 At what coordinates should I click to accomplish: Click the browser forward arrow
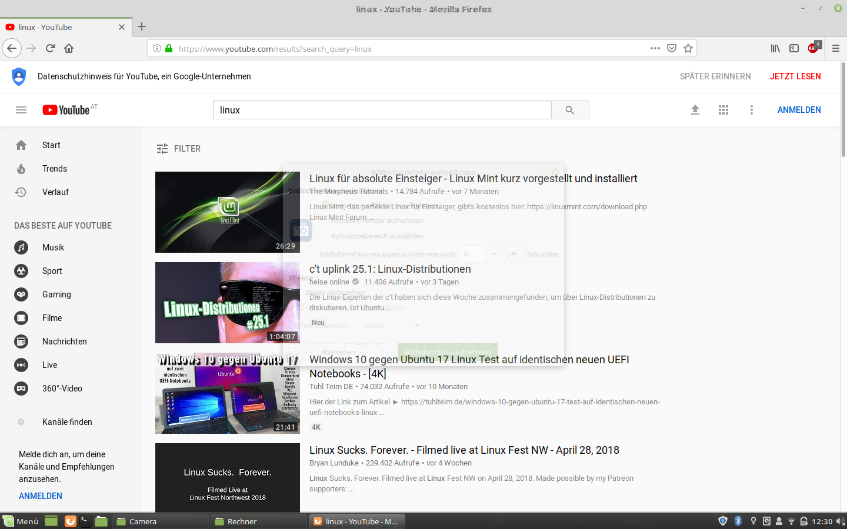pos(32,48)
